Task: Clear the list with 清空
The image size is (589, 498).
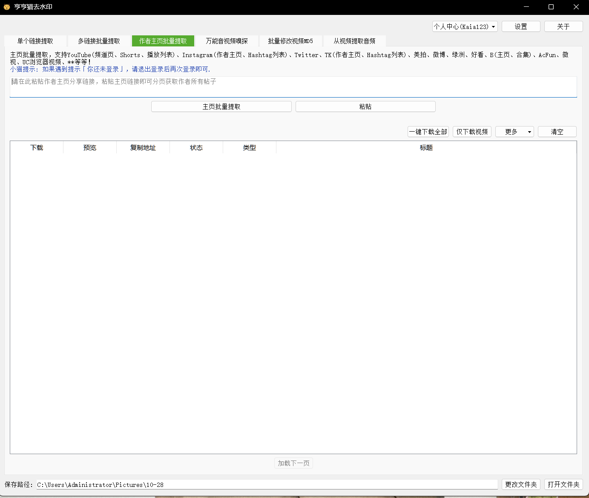Action: click(x=557, y=132)
